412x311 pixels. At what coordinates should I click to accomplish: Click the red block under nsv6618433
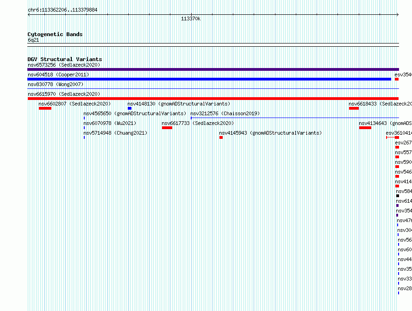coord(354,108)
